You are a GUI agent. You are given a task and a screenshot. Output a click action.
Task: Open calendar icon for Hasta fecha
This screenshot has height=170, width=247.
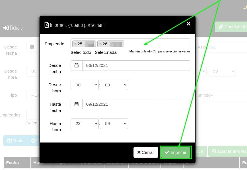(77, 104)
